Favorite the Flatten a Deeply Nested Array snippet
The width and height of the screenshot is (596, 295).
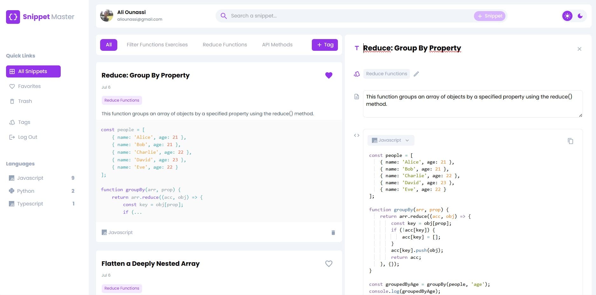coord(329,264)
